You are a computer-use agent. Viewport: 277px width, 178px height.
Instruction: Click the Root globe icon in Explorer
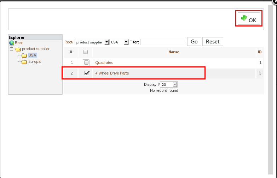[12, 43]
